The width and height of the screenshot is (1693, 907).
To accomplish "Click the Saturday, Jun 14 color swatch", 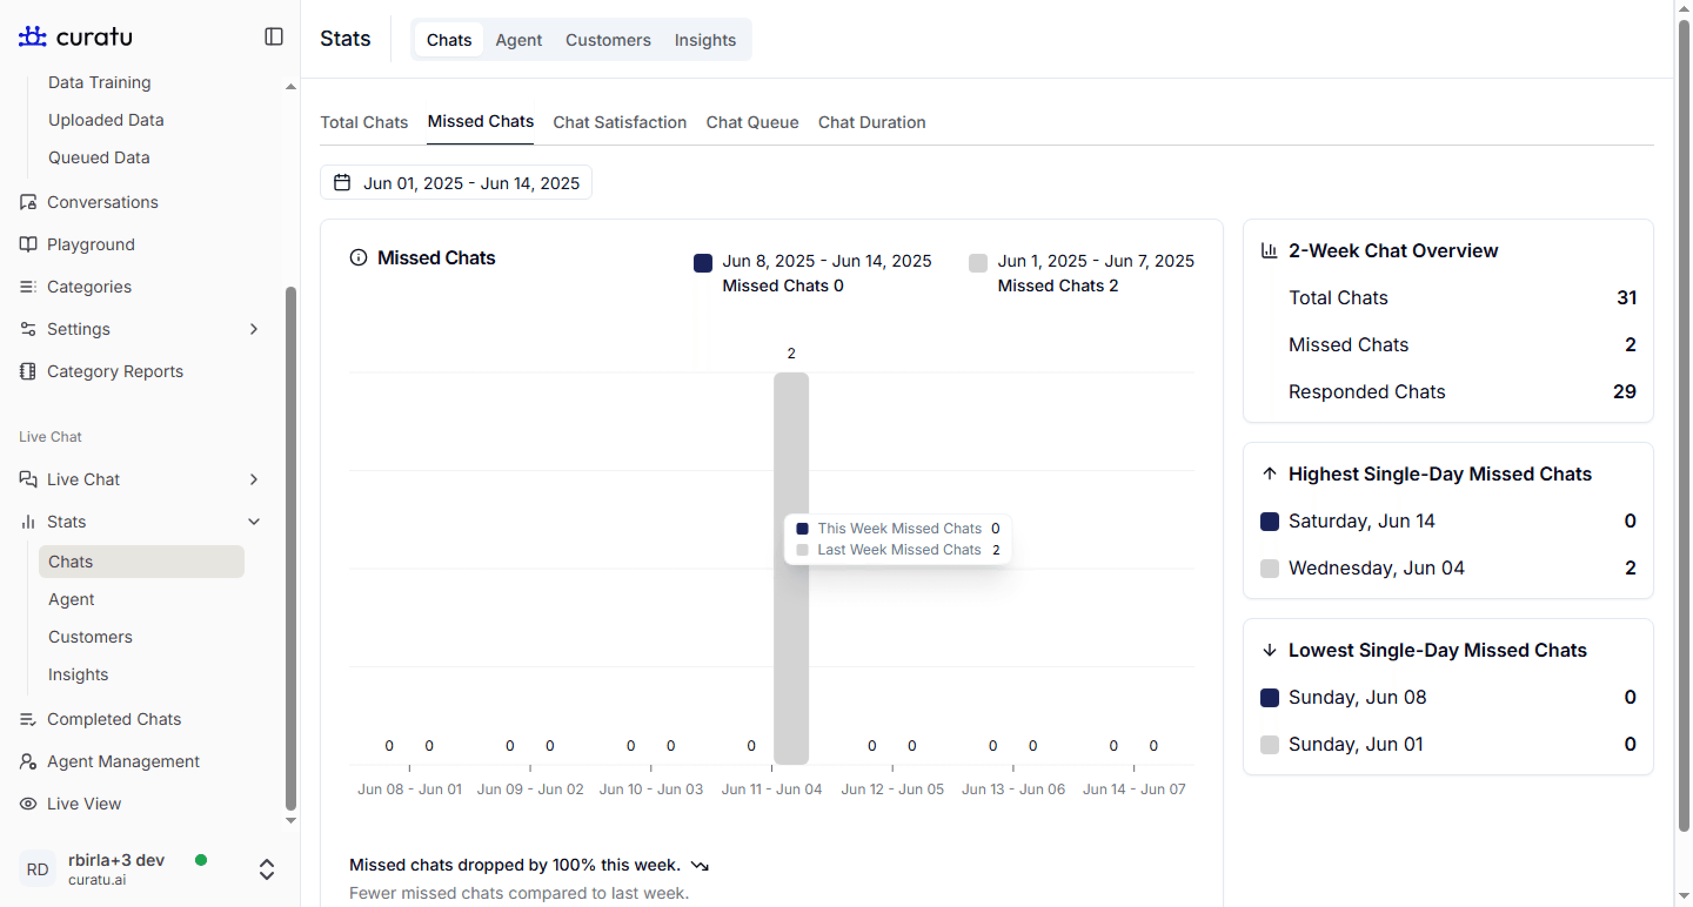I will [x=1269, y=522].
